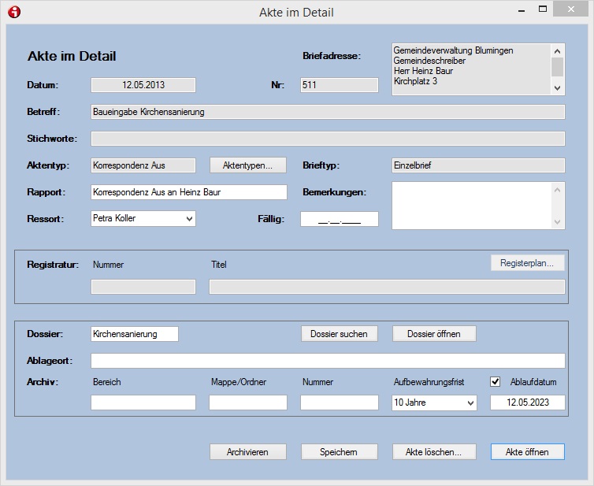Save with the Speichern button
The height and width of the screenshot is (486, 594).
339,452
